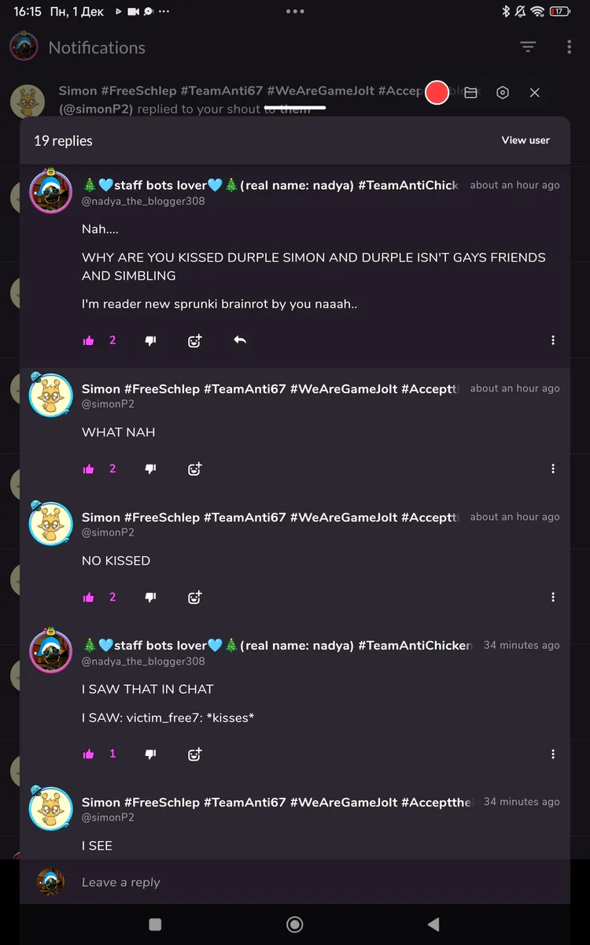Like nadya's "Nah...." comment
Image resolution: width=590 pixels, height=945 pixels.
coord(89,340)
